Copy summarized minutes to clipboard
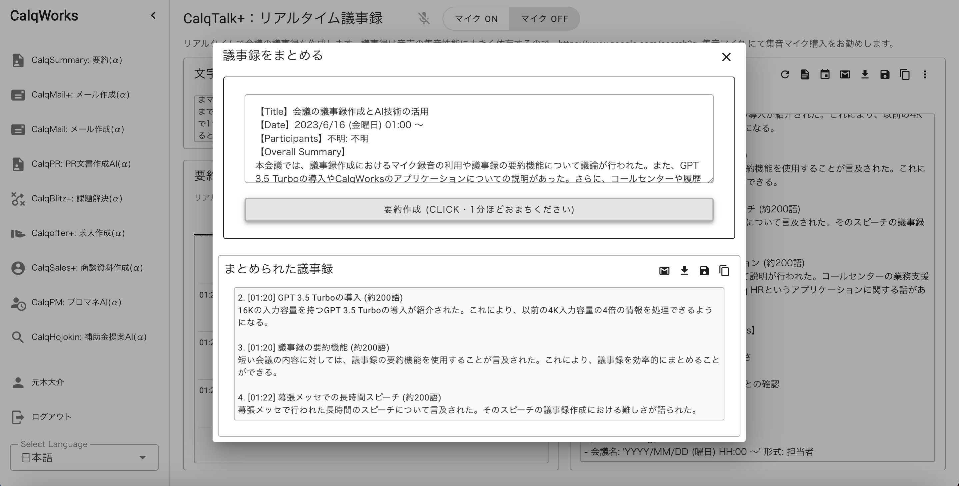This screenshot has height=486, width=959. 724,271
